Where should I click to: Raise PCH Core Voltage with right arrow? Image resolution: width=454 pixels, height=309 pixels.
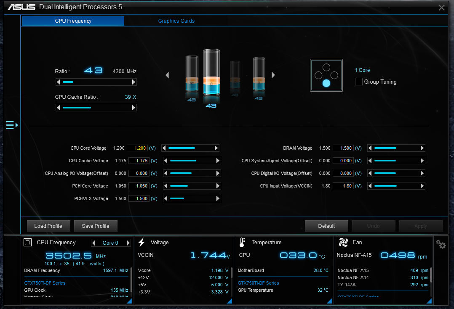218,186
